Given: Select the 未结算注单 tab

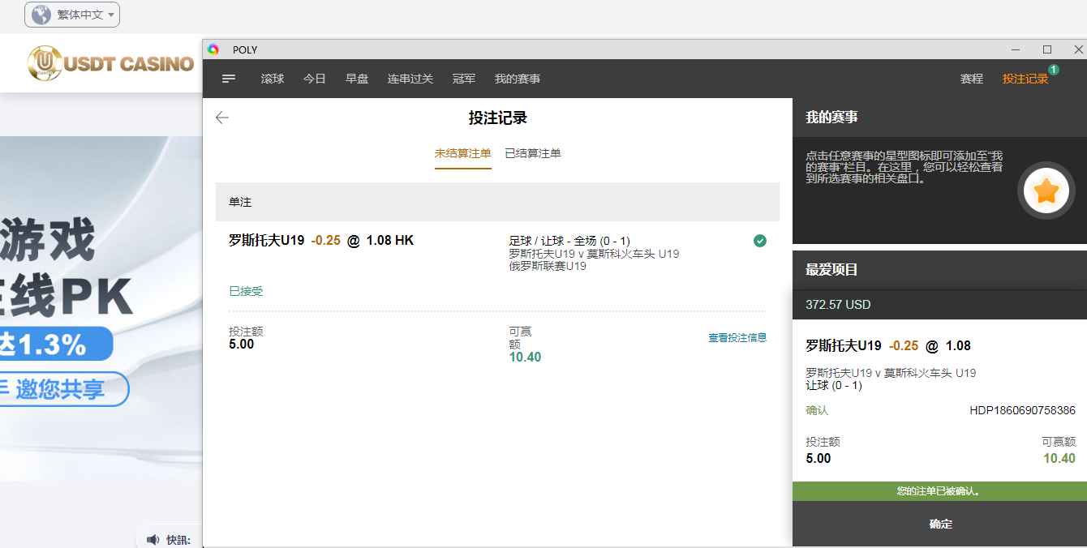Looking at the screenshot, I should tap(462, 153).
